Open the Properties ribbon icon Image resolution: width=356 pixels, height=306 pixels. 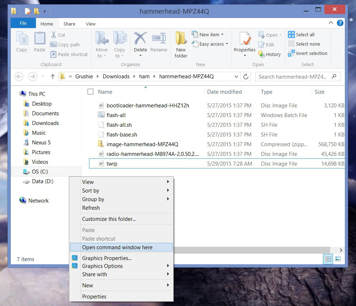[x=244, y=39]
